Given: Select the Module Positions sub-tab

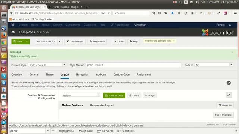Looking at the screenshot, I should [x=72, y=105].
